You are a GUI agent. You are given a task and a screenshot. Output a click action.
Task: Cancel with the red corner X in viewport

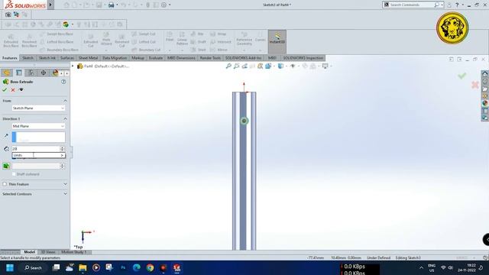point(475,85)
